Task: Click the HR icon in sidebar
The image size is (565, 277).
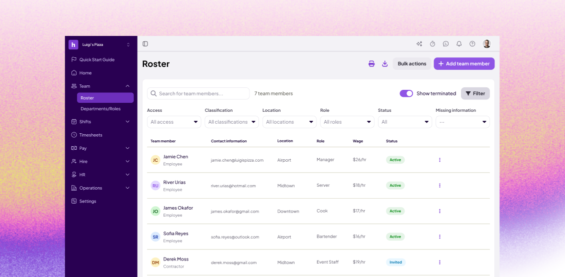Action: coord(74,175)
